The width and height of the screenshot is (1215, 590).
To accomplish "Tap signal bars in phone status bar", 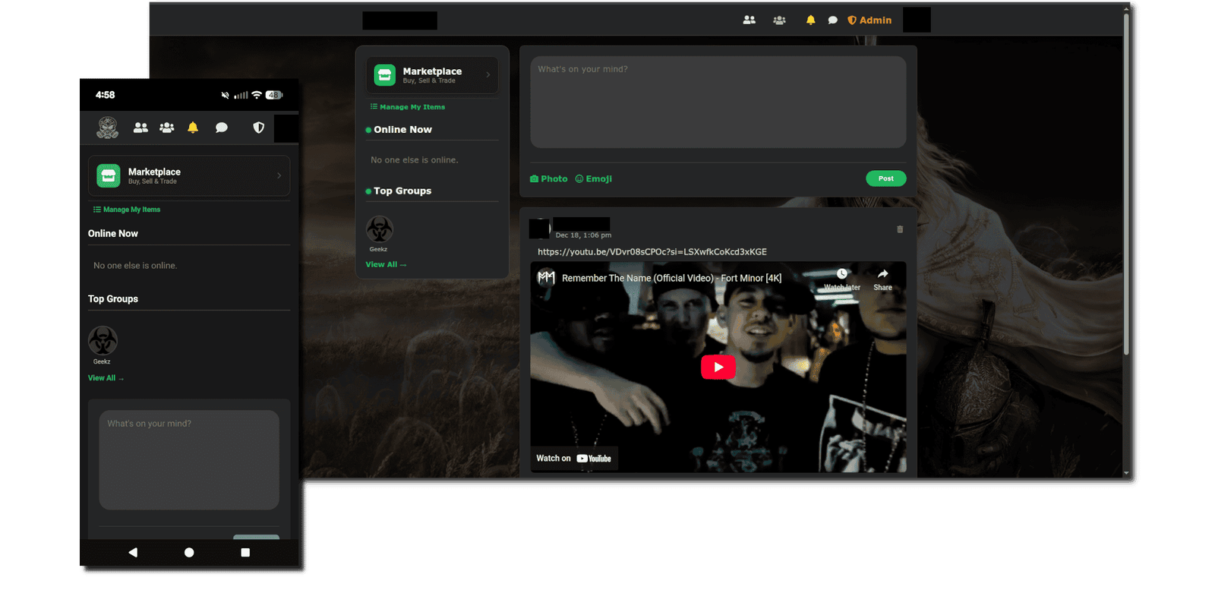I will pos(241,95).
